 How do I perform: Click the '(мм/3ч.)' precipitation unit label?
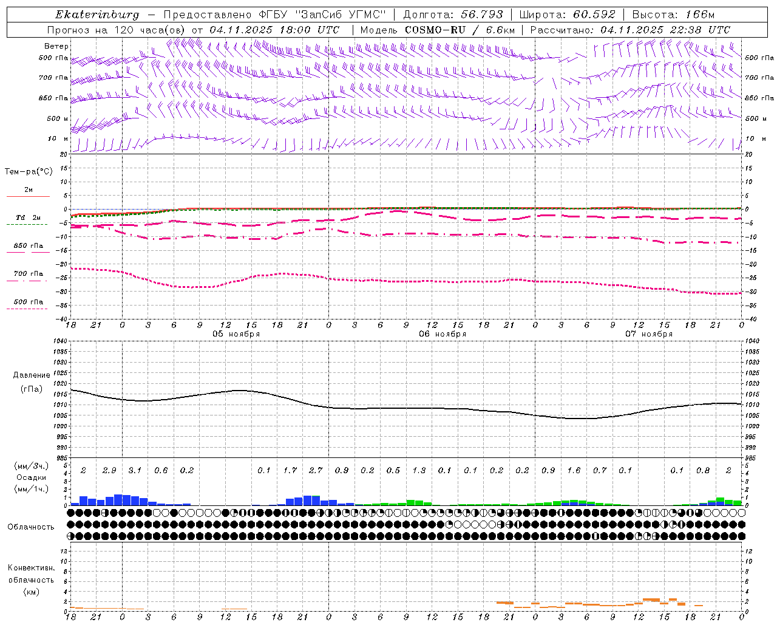[x=32, y=466]
